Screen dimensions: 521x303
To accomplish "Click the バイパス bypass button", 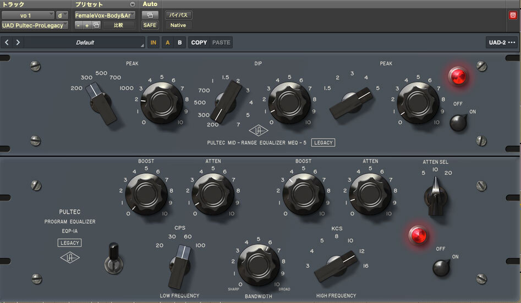I will [x=178, y=15].
